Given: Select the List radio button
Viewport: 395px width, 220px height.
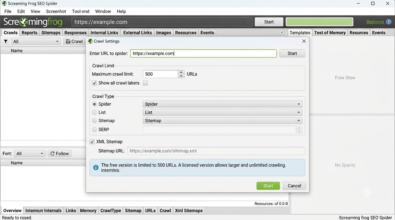Looking at the screenshot, I should click(x=94, y=113).
